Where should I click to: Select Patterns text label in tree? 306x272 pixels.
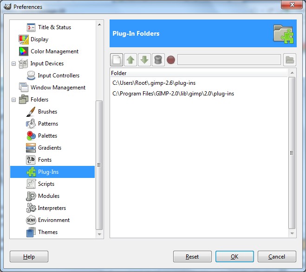[48, 124]
